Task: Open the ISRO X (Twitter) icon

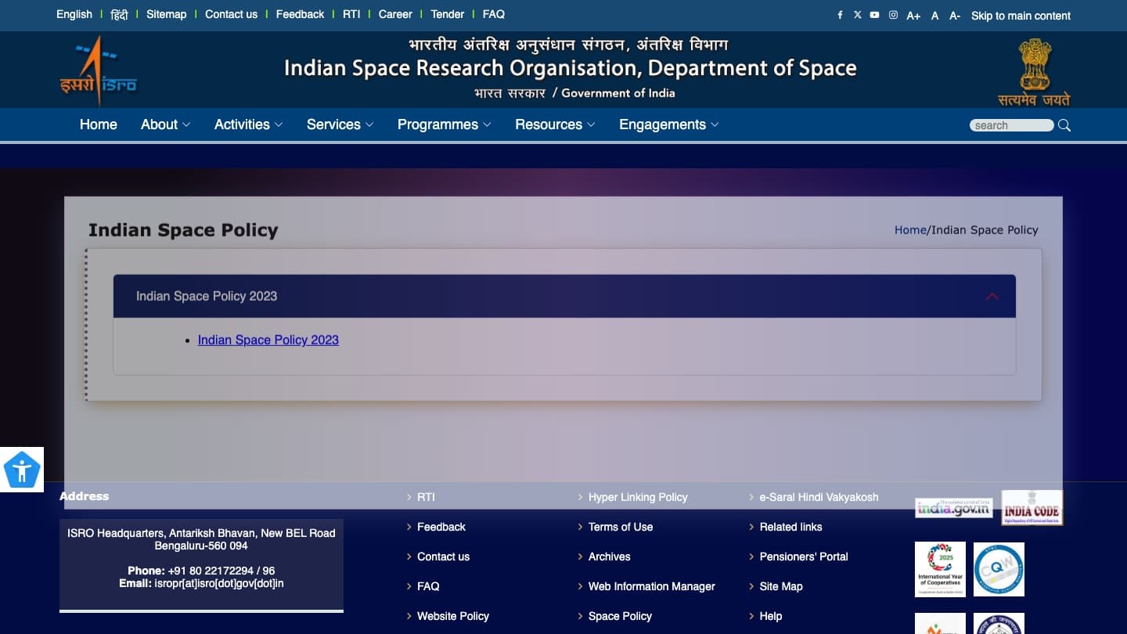Action: coord(857,15)
